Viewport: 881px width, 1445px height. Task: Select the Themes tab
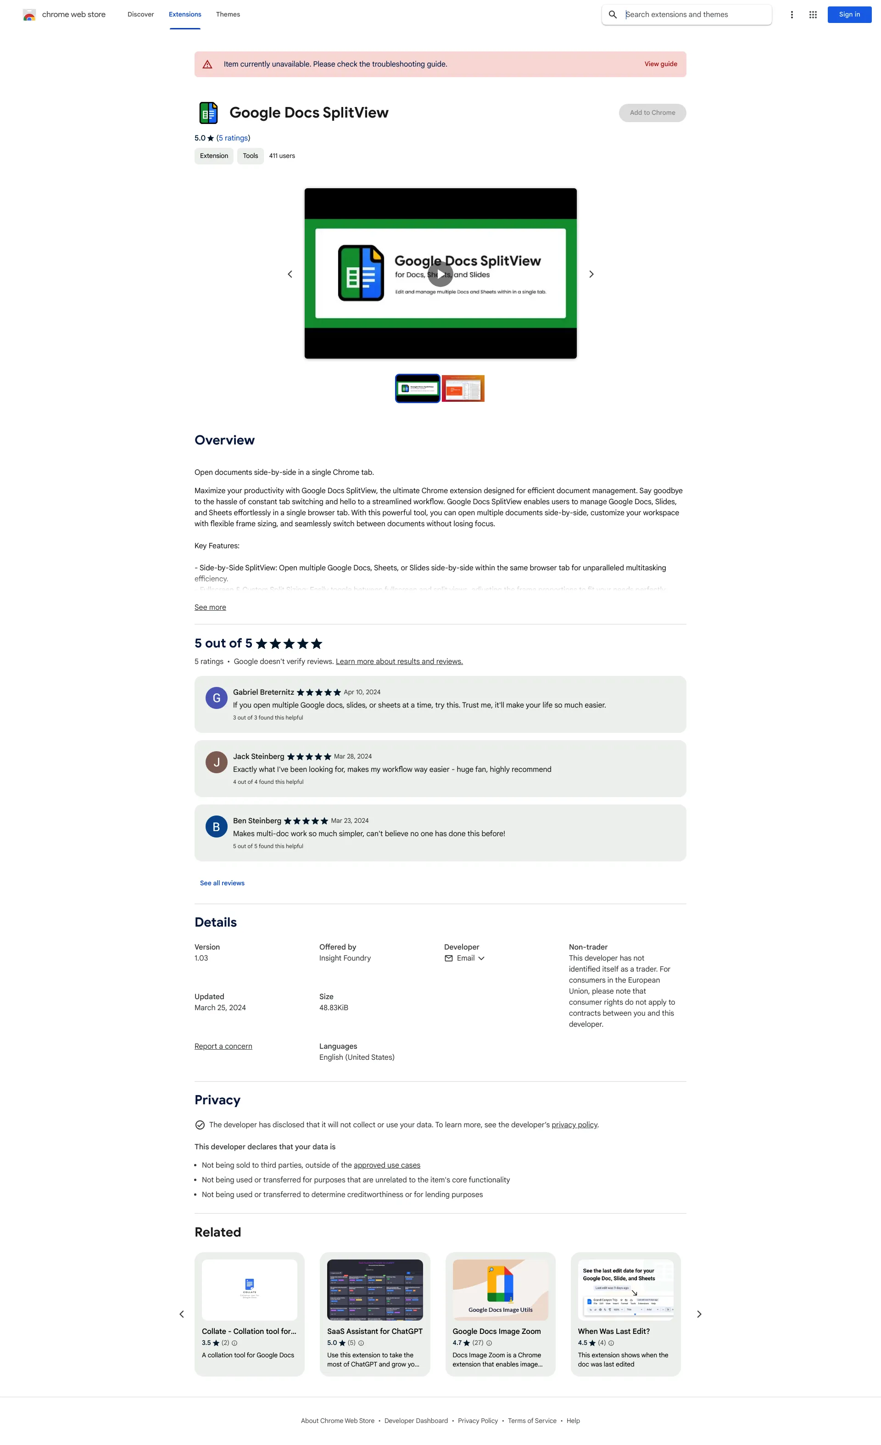pos(227,13)
